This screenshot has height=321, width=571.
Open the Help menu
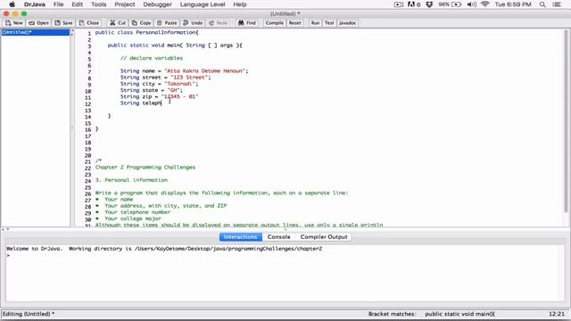(x=240, y=4)
